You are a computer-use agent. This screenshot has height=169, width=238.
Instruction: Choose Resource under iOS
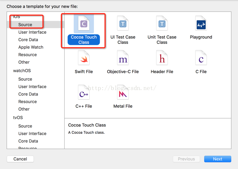(27, 55)
